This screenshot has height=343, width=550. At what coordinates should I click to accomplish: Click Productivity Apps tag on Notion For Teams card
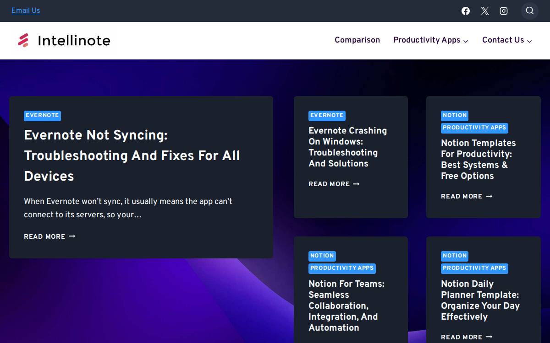342,268
